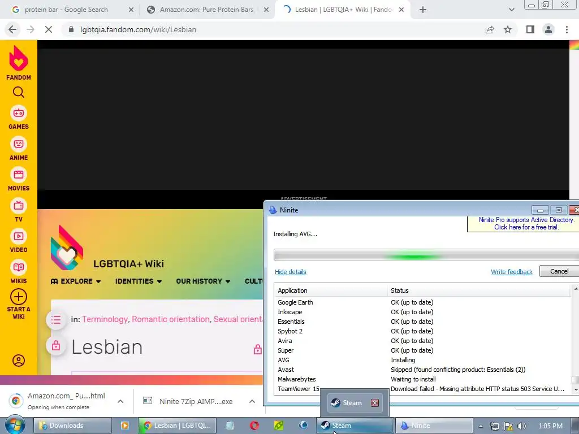This screenshot has height=434, width=579.
Task: Close the Amazon Pure Protein Bars tab
Action: [x=266, y=10]
